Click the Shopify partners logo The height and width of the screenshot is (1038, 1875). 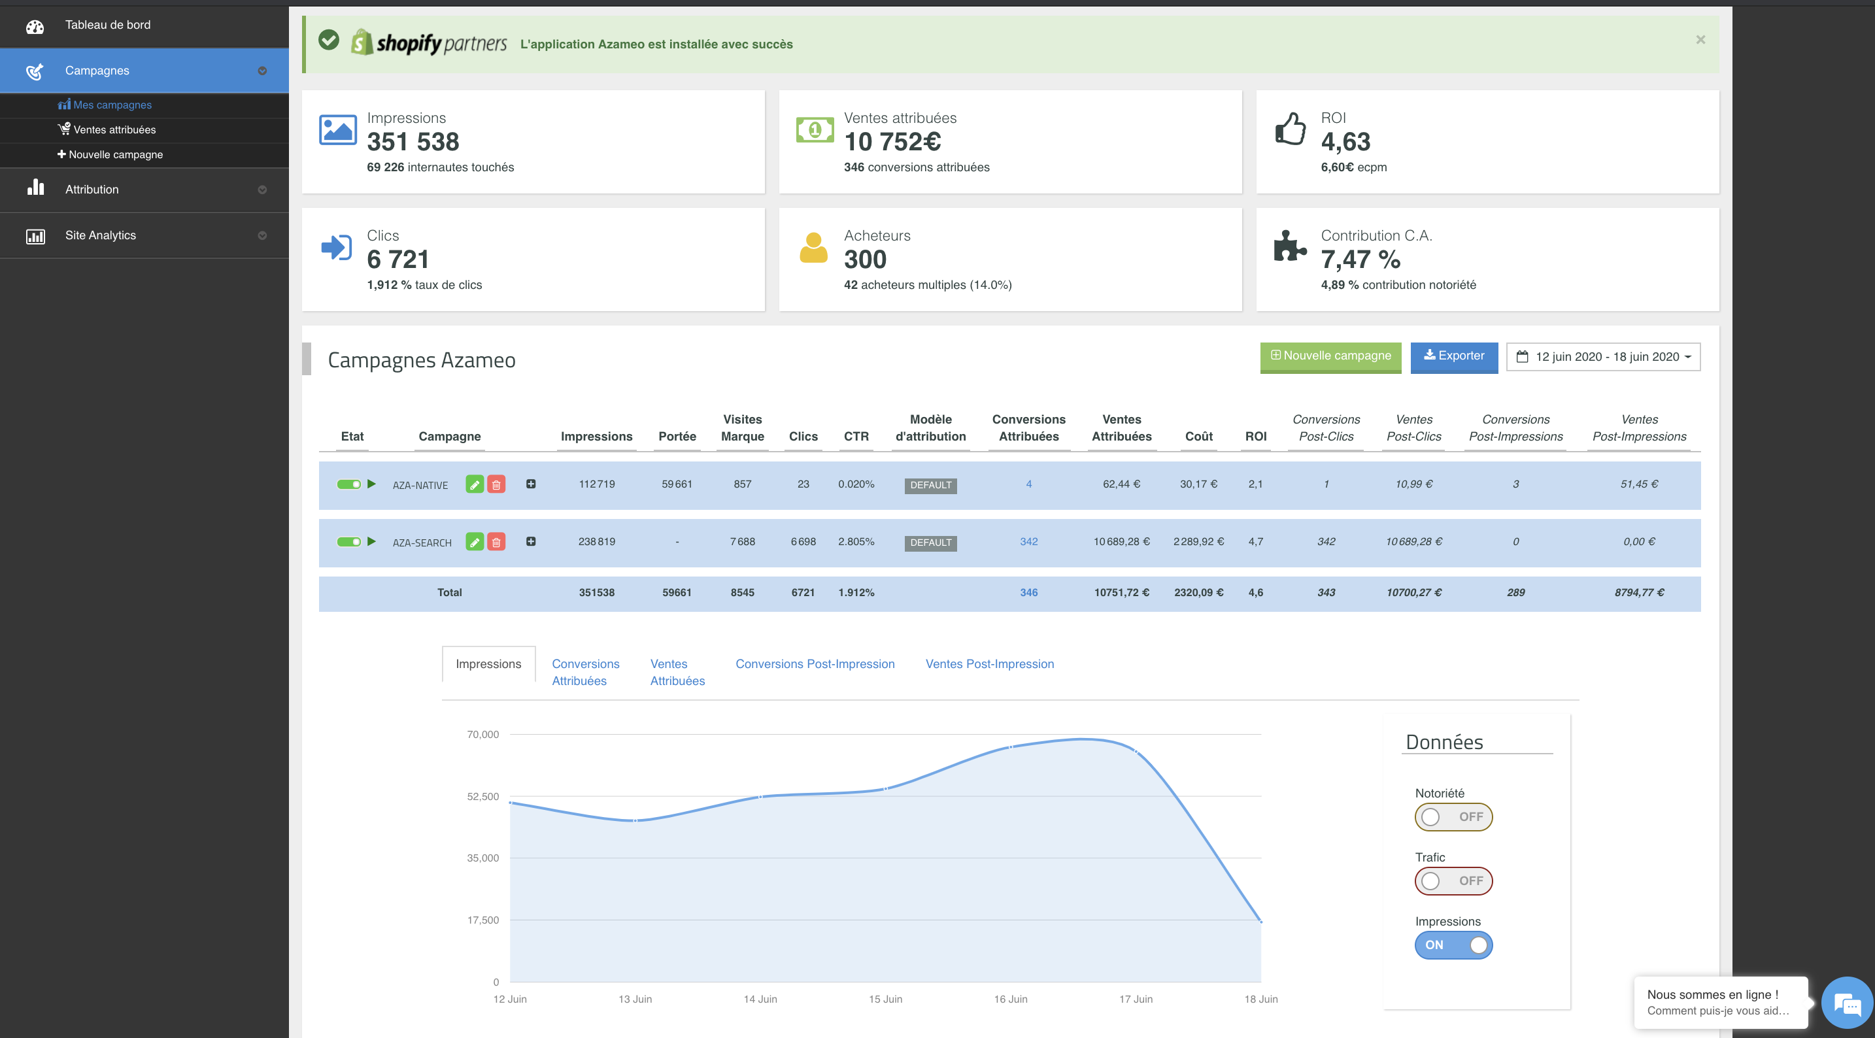[429, 43]
